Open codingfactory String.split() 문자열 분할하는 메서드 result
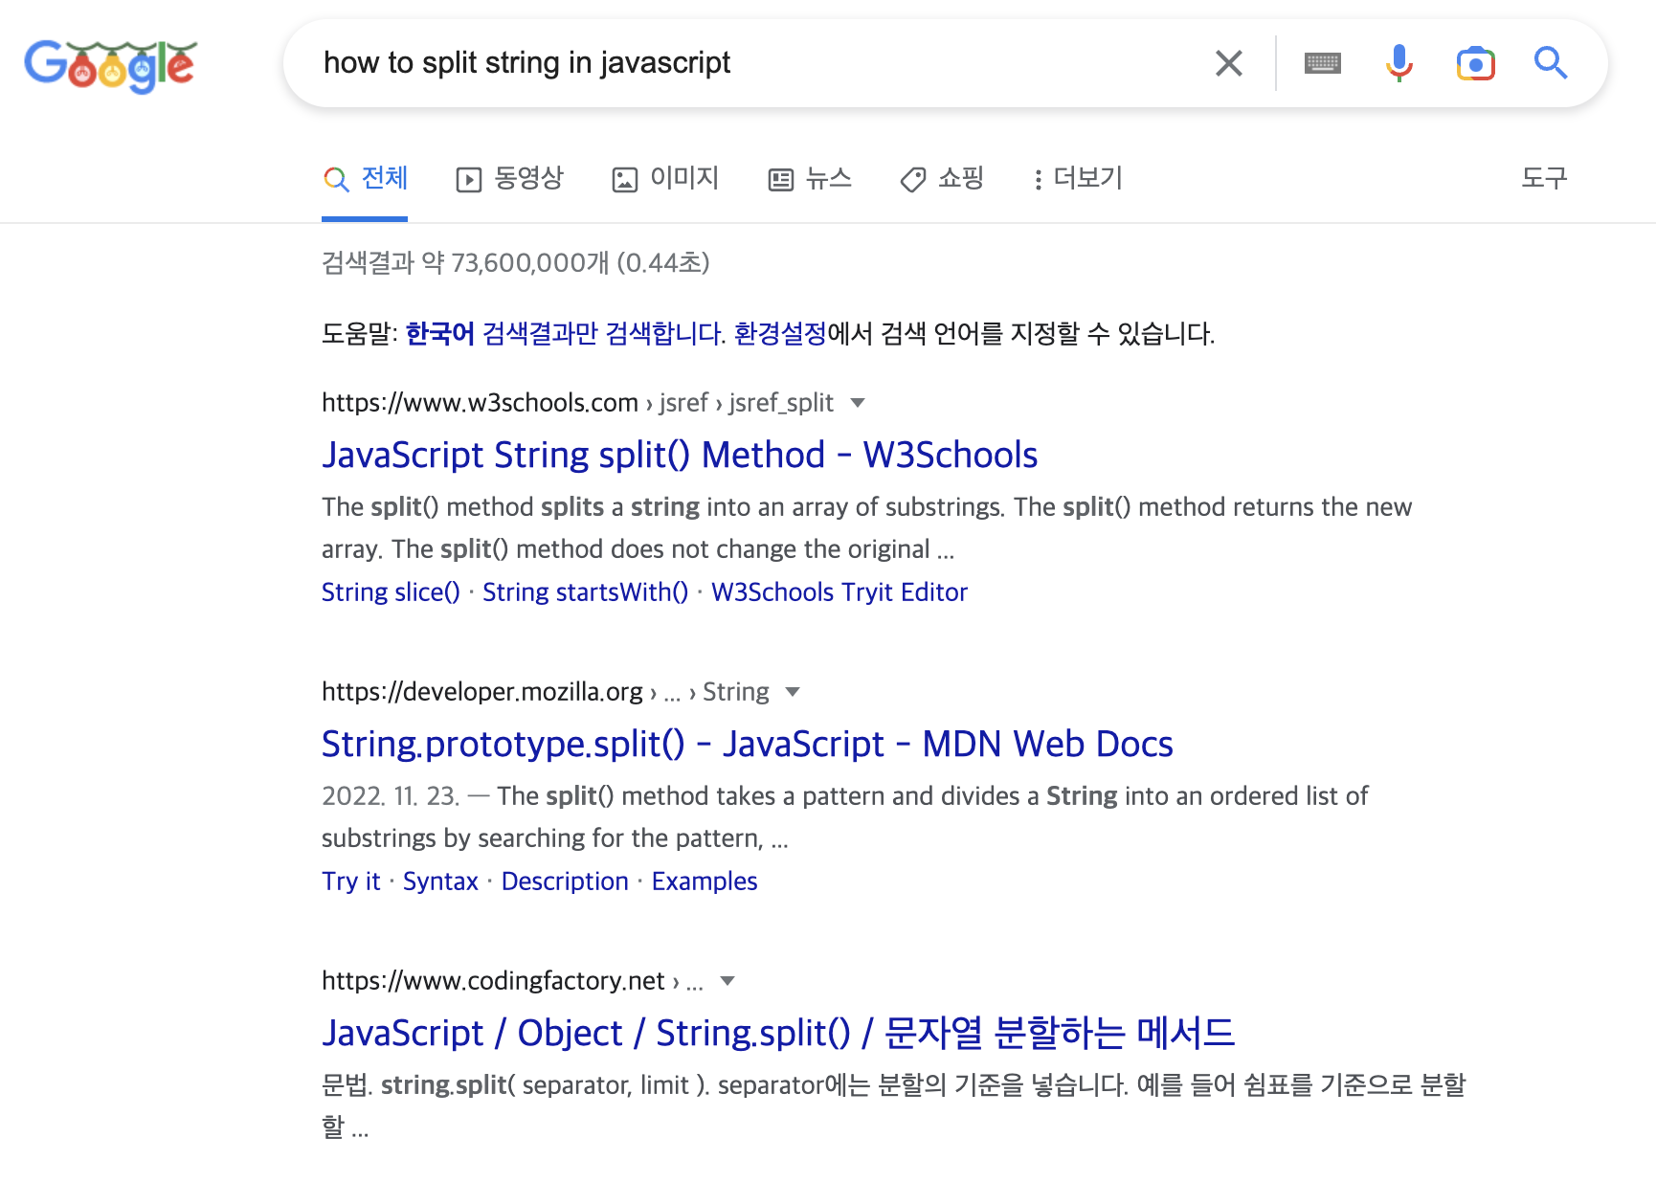 [x=778, y=1033]
